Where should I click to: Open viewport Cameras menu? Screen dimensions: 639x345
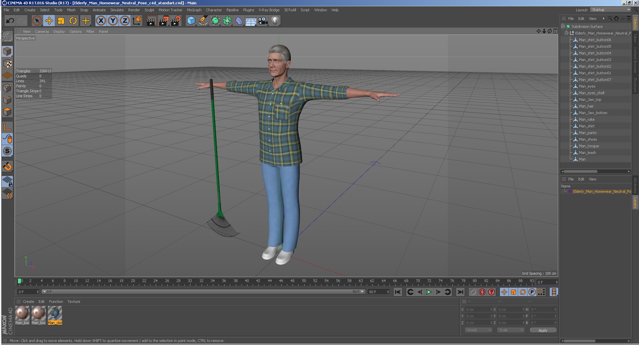42,32
